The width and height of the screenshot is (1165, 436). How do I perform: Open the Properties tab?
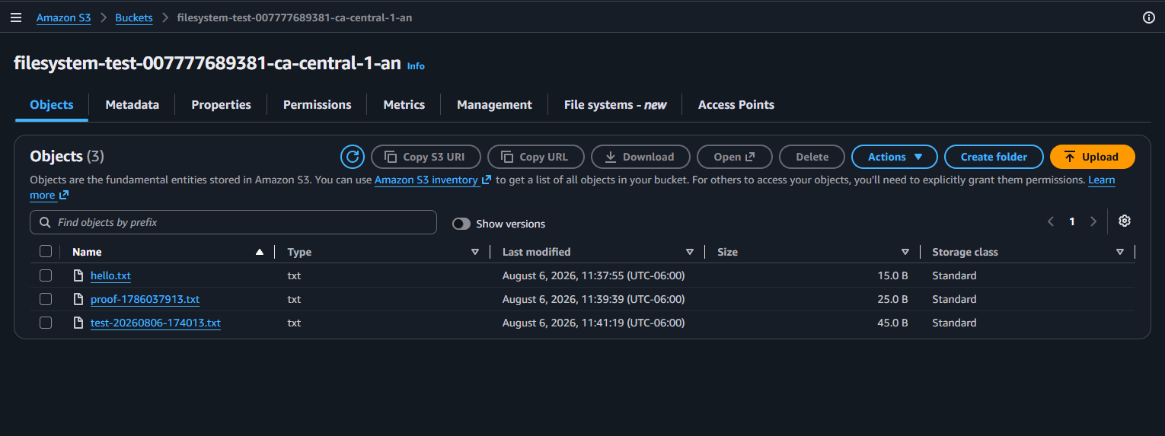point(222,105)
